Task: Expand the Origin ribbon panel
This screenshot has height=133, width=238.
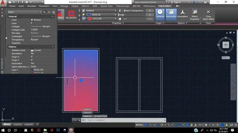Action: coord(160,23)
